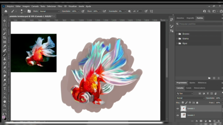
Task: Open the Filtro menu
Action: coord(60,6)
